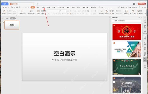The width and height of the screenshot is (148, 94).
Task: Click the Picture (图片) ribbon icon
Action: tap(110, 11)
